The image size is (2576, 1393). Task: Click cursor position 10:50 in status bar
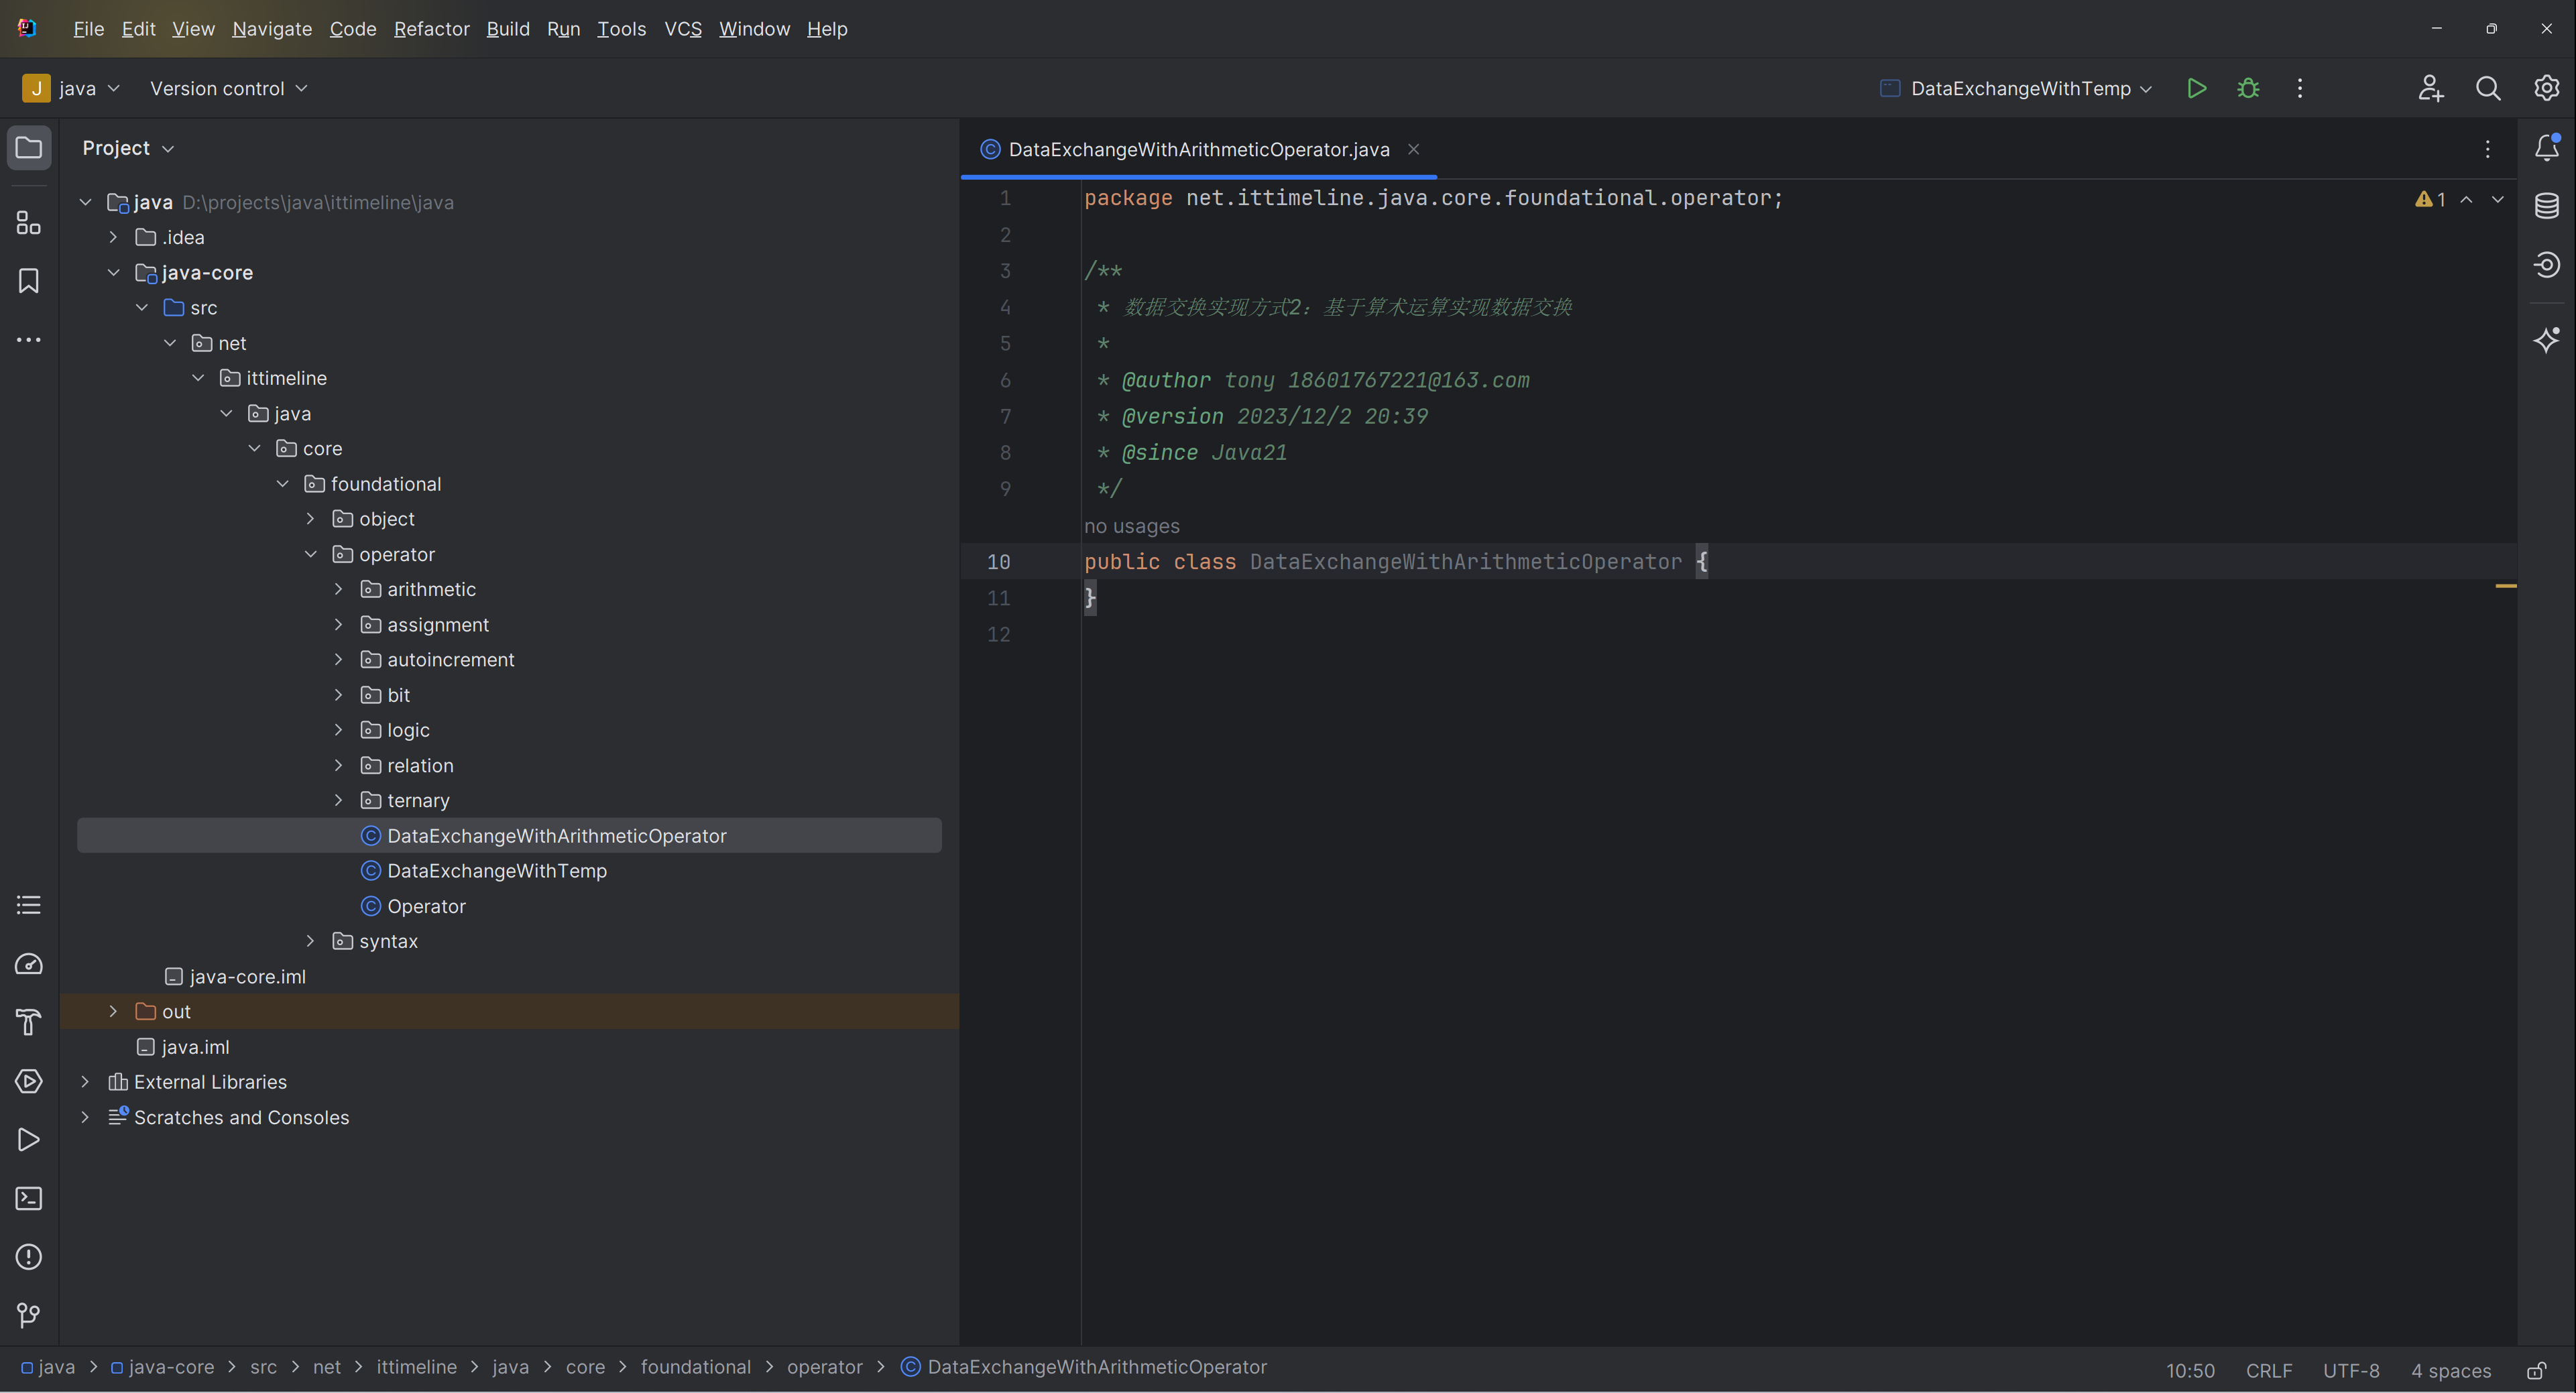point(2190,1370)
